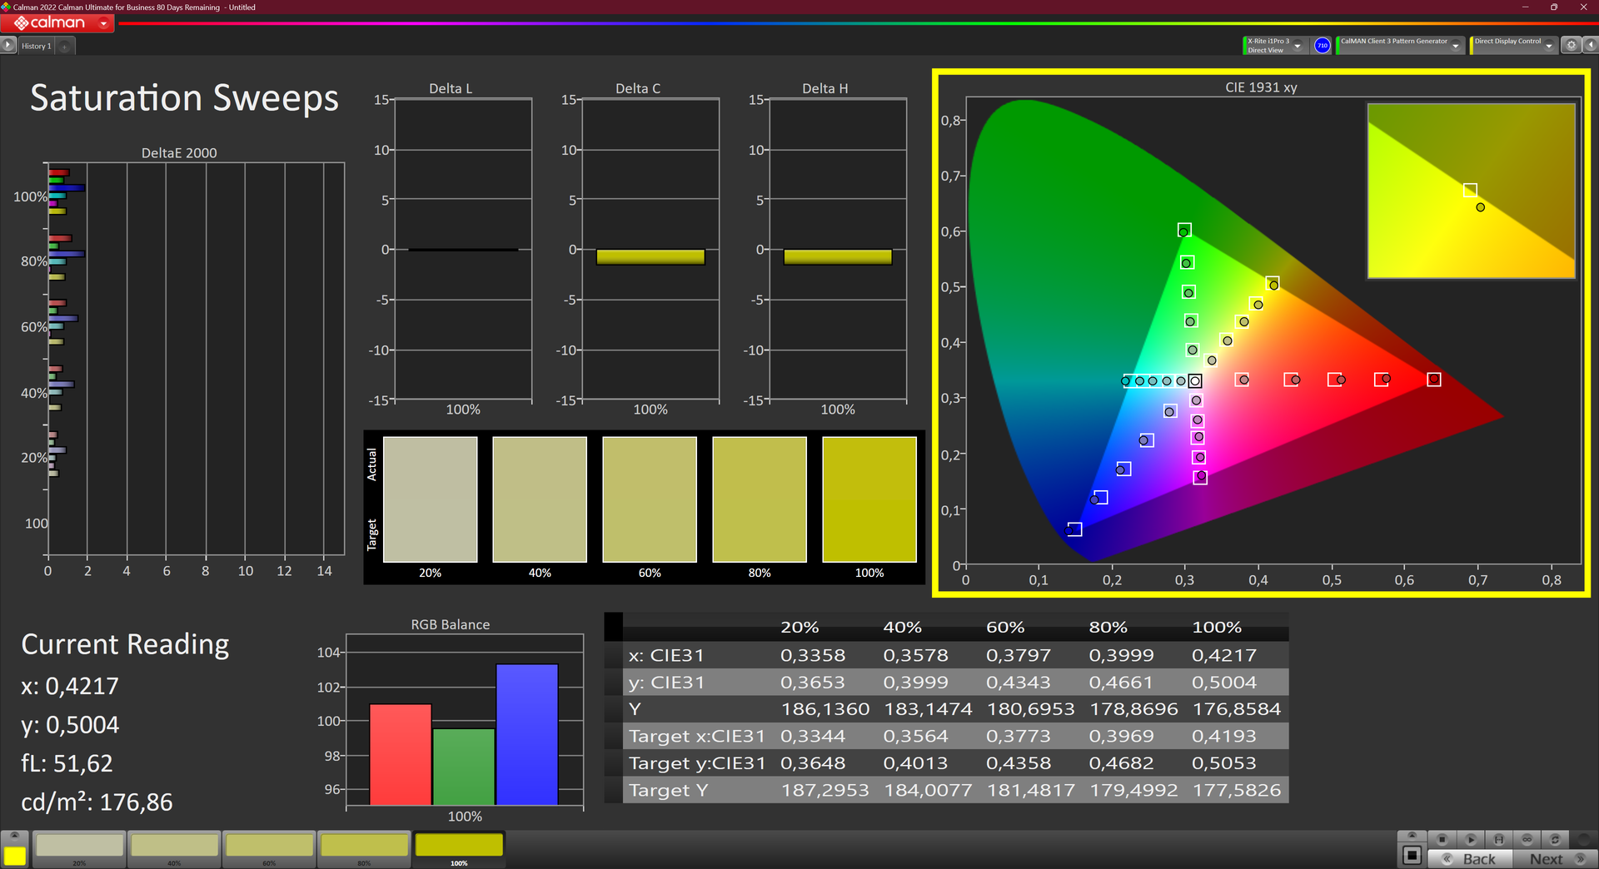This screenshot has width=1599, height=869.
Task: Expand the CalMAN Client 3 Pattern Generator dropdown
Action: 1455,46
